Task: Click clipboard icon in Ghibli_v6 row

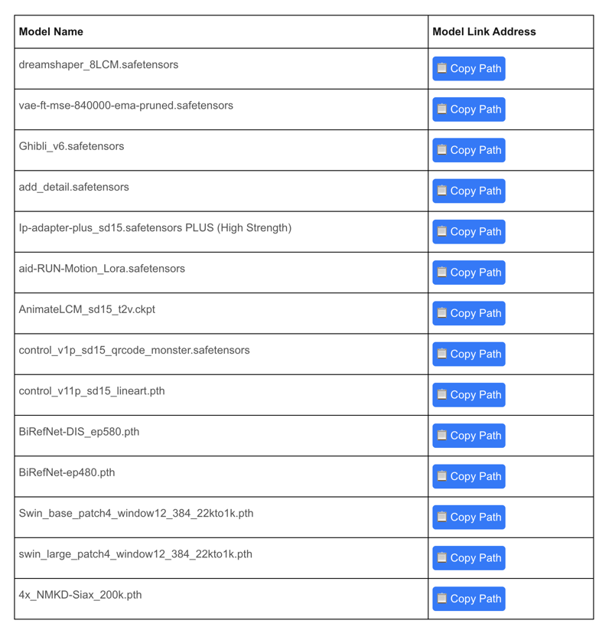Action: tap(442, 150)
